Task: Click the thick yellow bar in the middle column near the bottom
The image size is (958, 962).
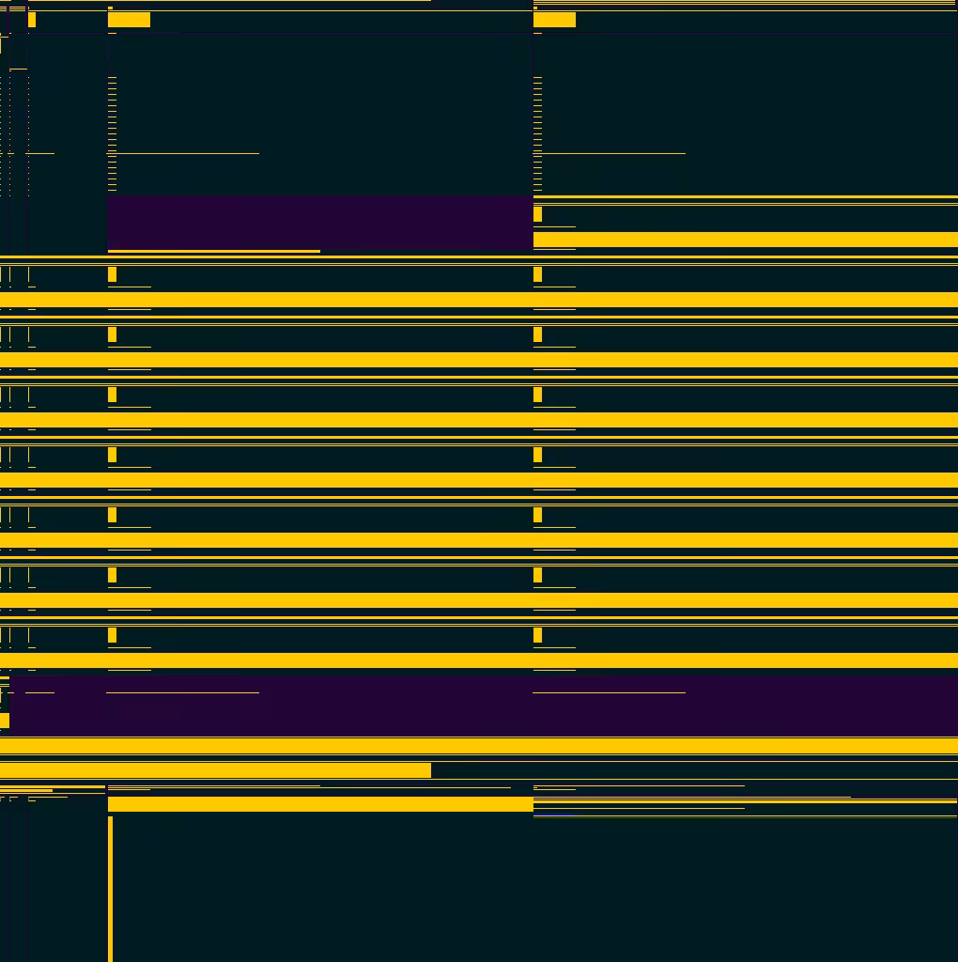Action: (x=321, y=804)
